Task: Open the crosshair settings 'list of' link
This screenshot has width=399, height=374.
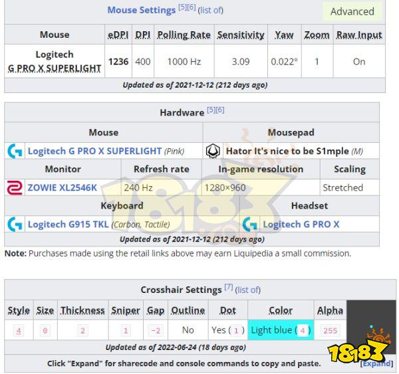Action: coord(248,290)
